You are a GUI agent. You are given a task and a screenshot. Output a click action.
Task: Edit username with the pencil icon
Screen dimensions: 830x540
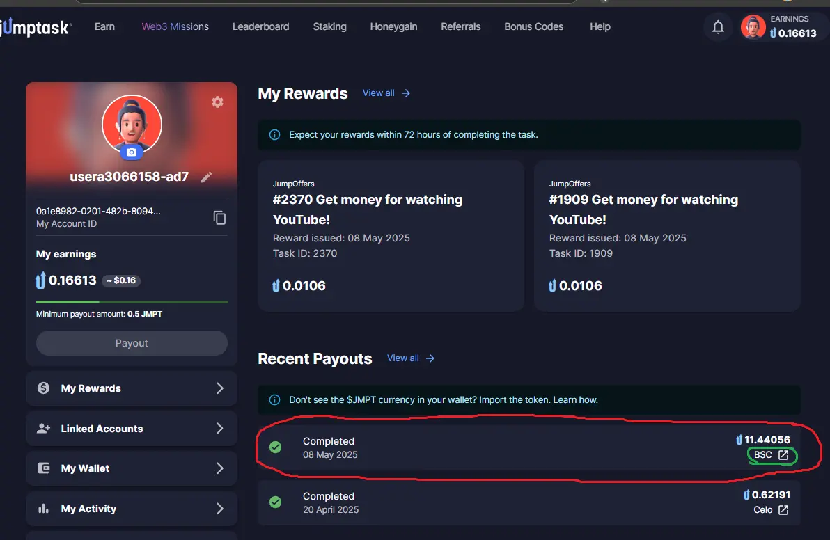click(x=206, y=177)
